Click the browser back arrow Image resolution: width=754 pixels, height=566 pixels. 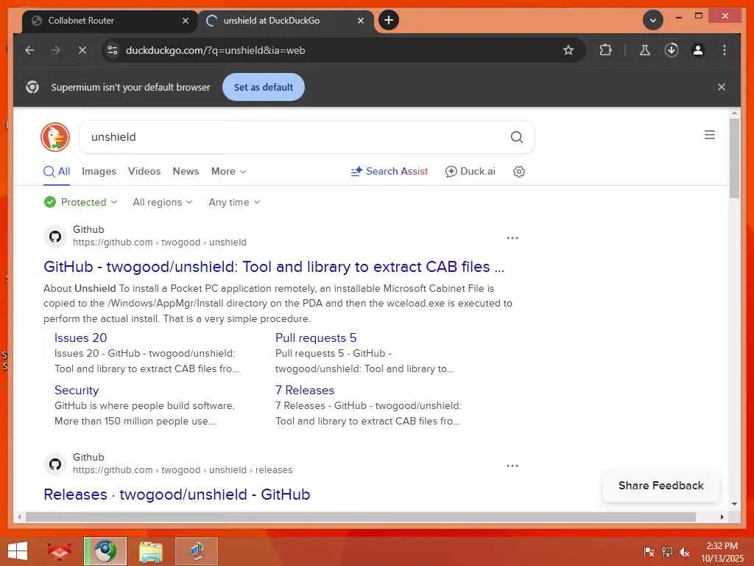[x=29, y=50]
